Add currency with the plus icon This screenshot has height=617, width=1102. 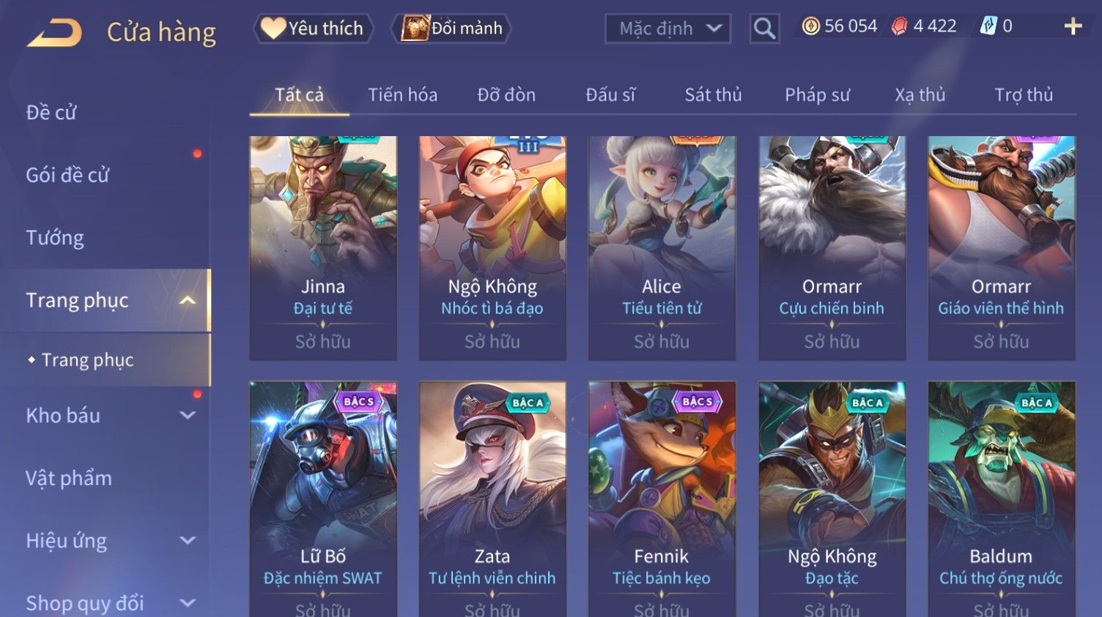pyautogui.click(x=1073, y=26)
